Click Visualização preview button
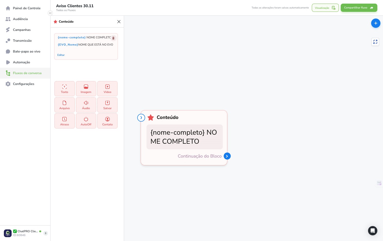Screen dimensions: 383x241 [x=325, y=8]
